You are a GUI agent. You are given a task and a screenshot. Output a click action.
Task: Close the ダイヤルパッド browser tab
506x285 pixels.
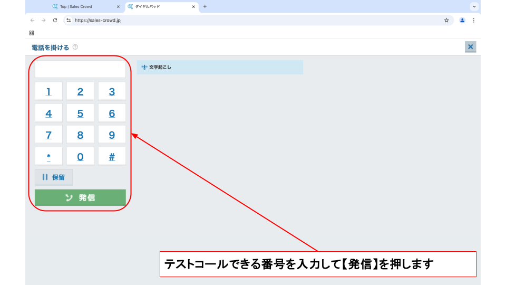pos(193,7)
